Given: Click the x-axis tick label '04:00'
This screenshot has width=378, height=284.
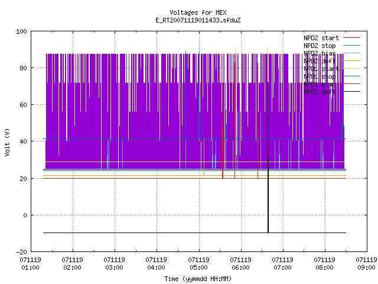Looking at the screenshot, I should click(156, 267).
